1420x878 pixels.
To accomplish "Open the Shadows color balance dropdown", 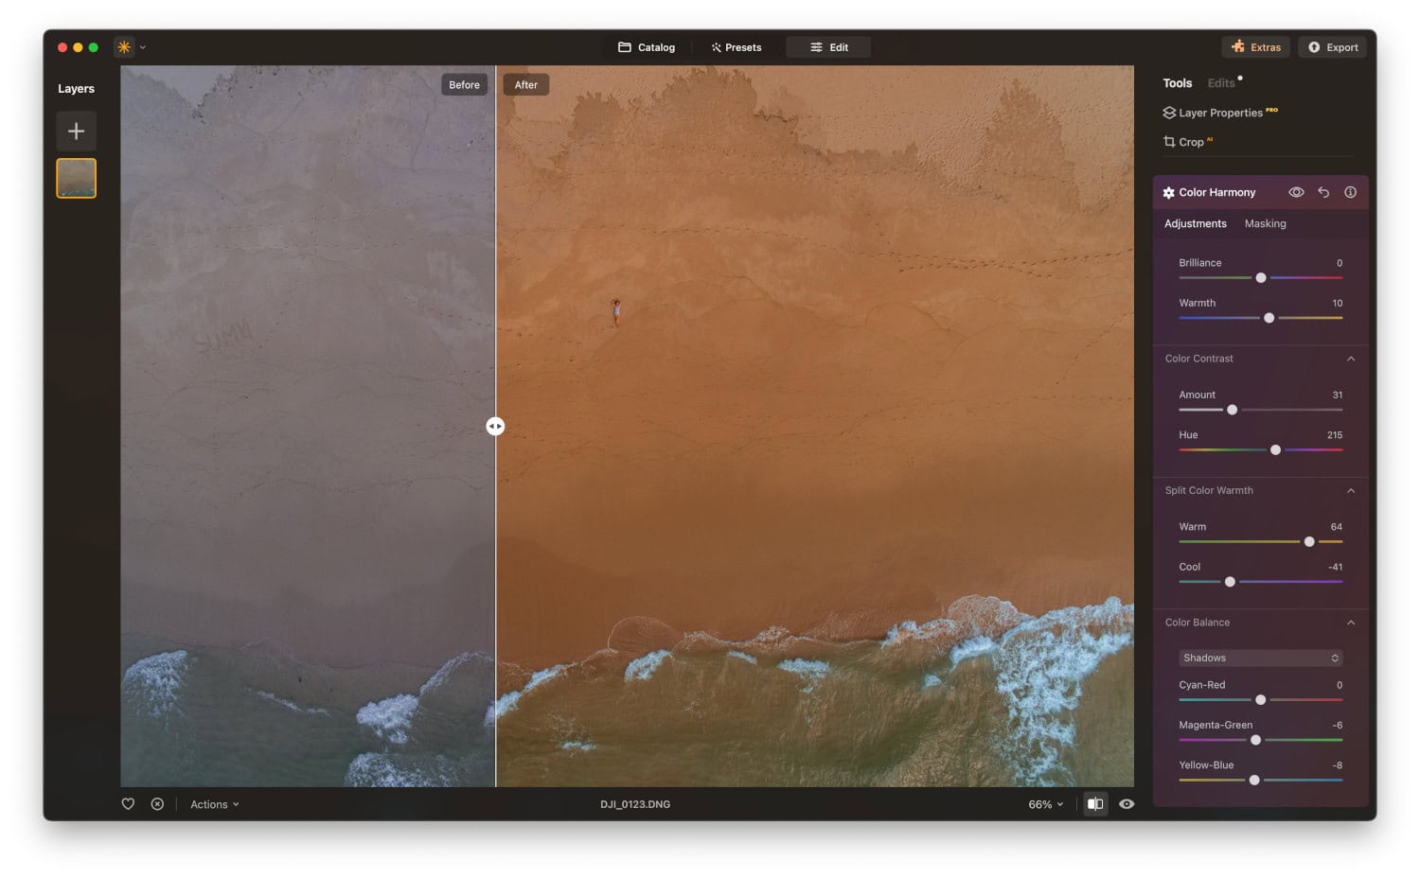I will [x=1260, y=657].
